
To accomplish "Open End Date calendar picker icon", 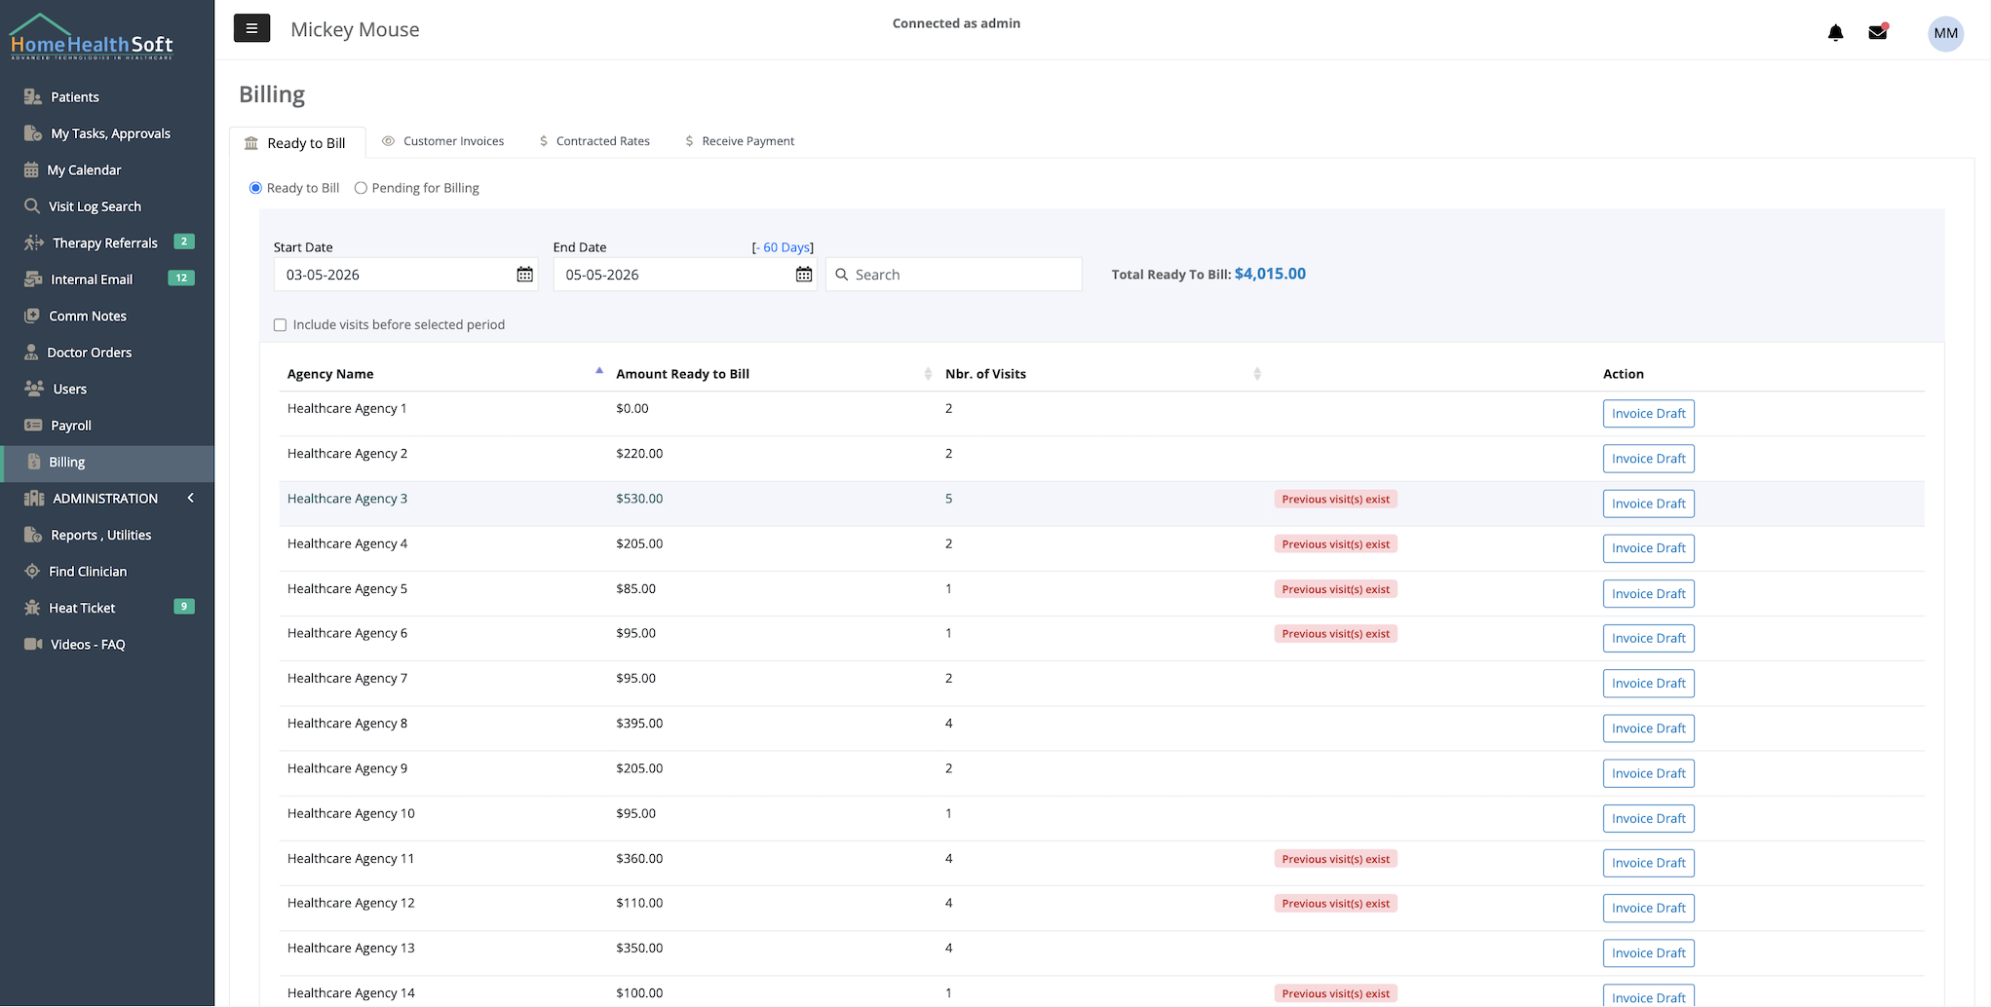I will click(804, 275).
